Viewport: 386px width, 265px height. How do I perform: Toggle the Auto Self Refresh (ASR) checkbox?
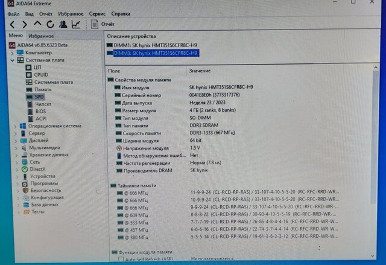tap(121, 259)
